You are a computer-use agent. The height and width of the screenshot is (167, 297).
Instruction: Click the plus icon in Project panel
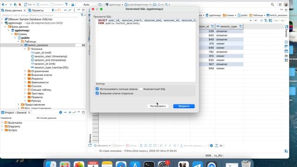click(70, 112)
